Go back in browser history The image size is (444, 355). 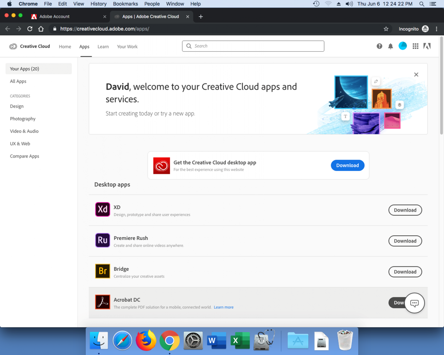[8, 29]
